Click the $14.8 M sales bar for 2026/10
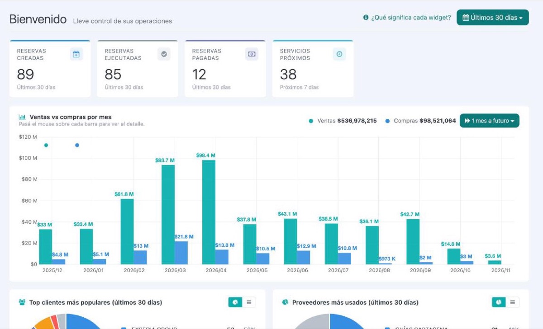The height and width of the screenshot is (329, 543). click(x=454, y=256)
